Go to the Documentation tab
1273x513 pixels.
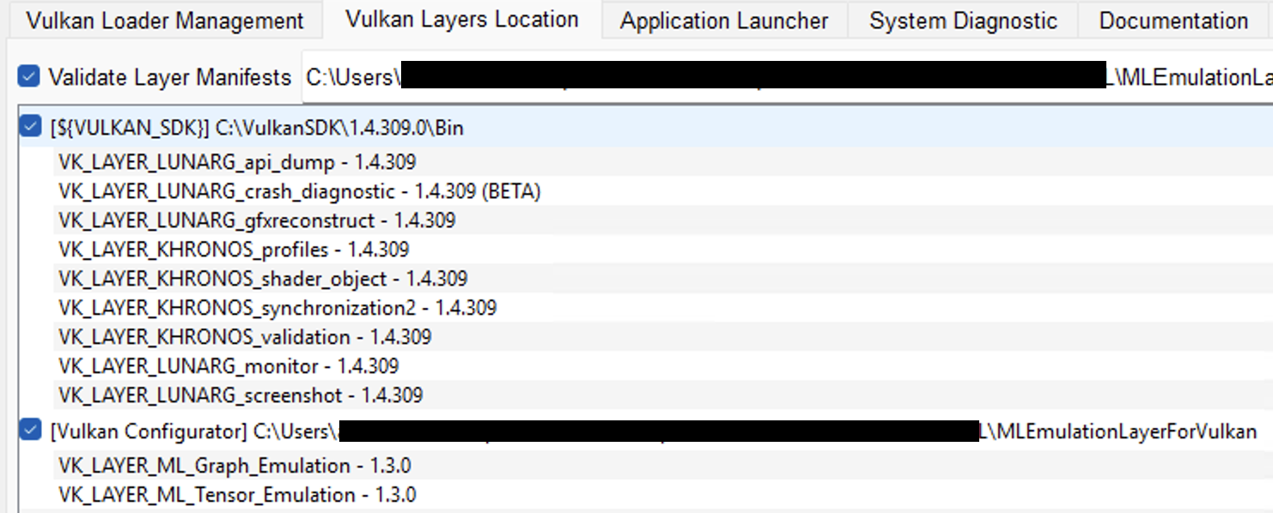point(1174,21)
